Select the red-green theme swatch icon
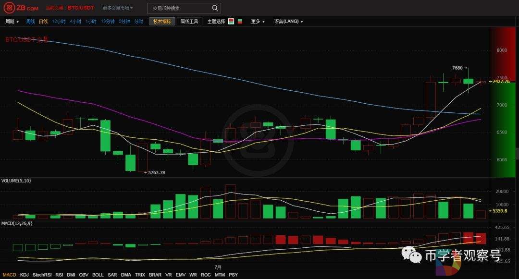 click(x=231, y=22)
